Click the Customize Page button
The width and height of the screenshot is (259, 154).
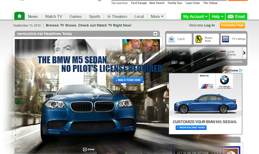click(x=232, y=25)
